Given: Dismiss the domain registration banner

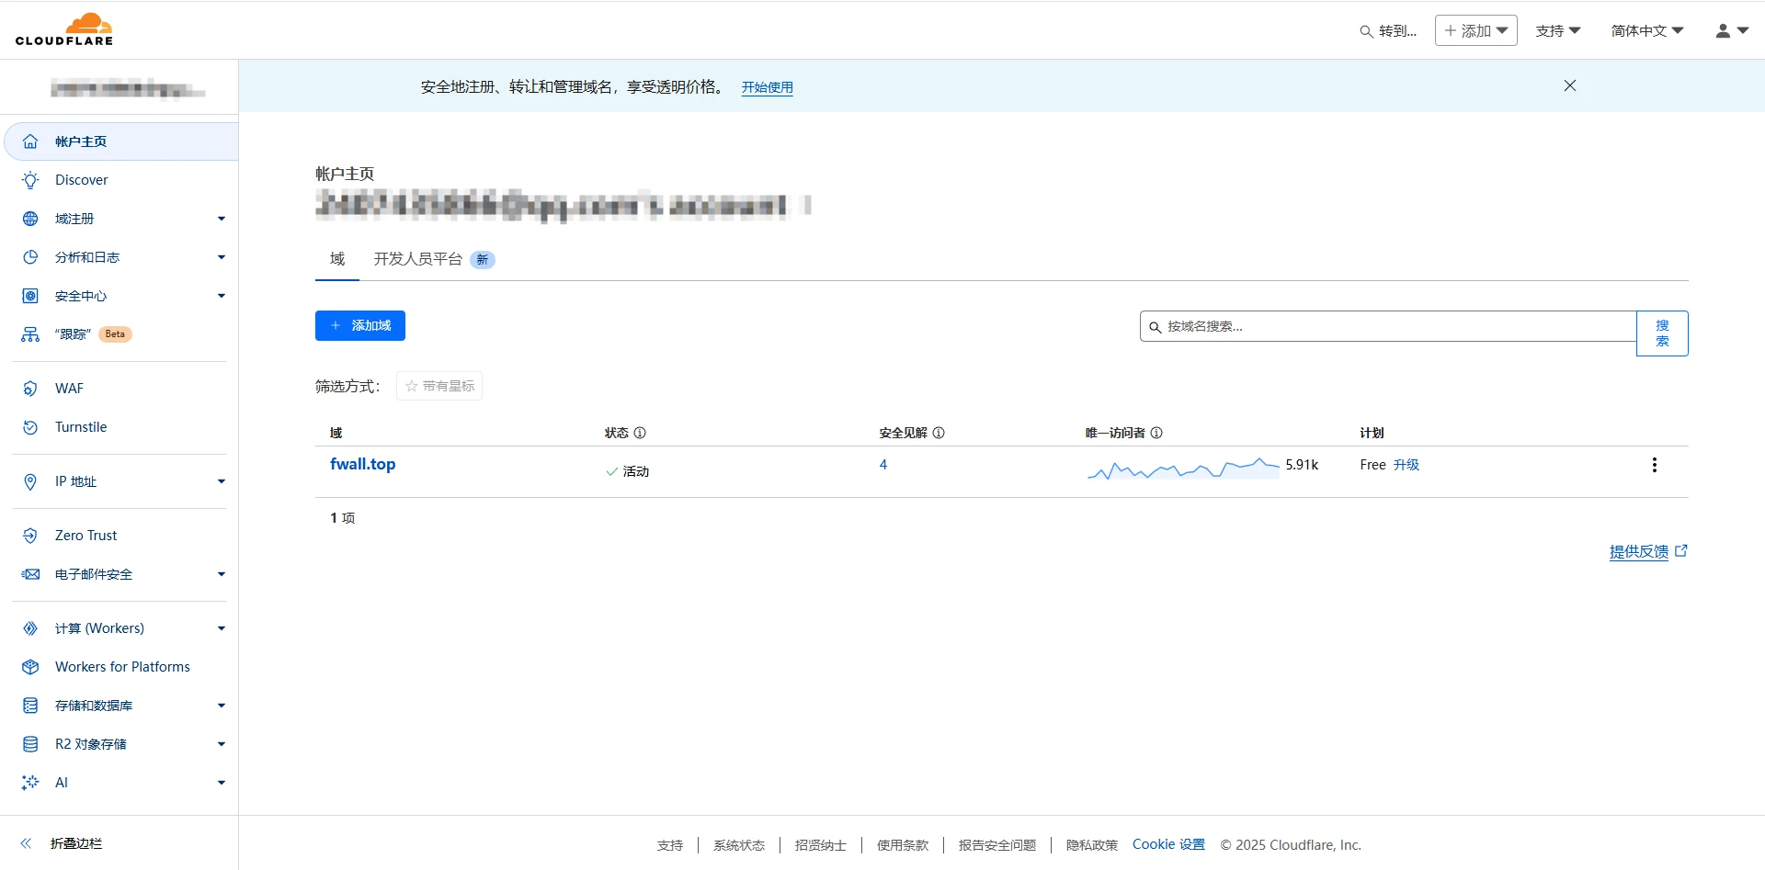Looking at the screenshot, I should (x=1569, y=85).
